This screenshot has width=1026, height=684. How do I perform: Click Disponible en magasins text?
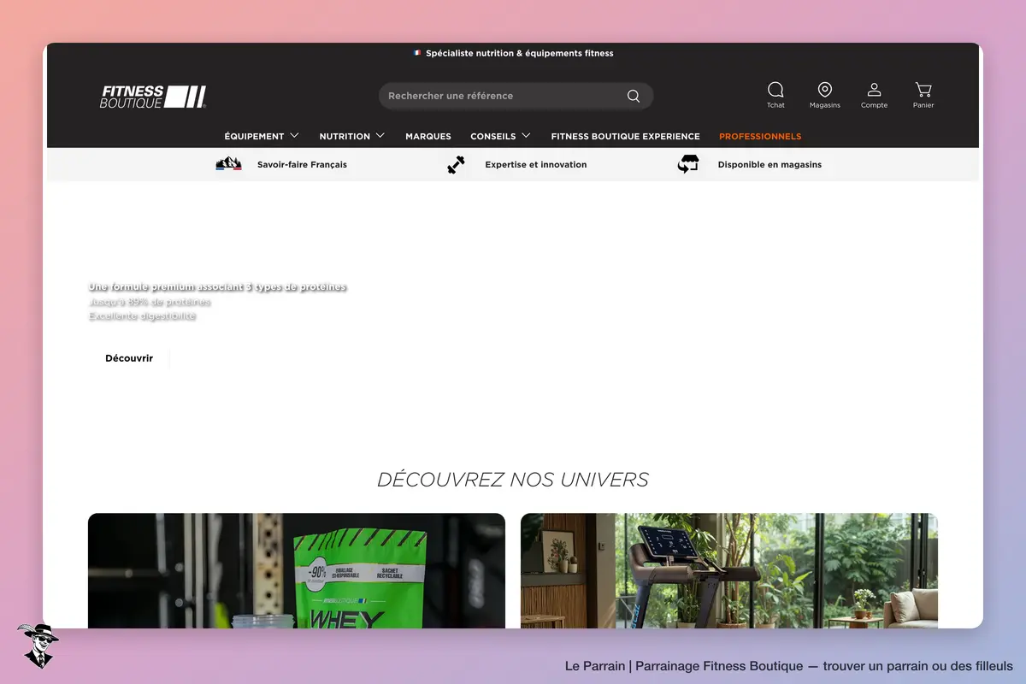coord(769,164)
